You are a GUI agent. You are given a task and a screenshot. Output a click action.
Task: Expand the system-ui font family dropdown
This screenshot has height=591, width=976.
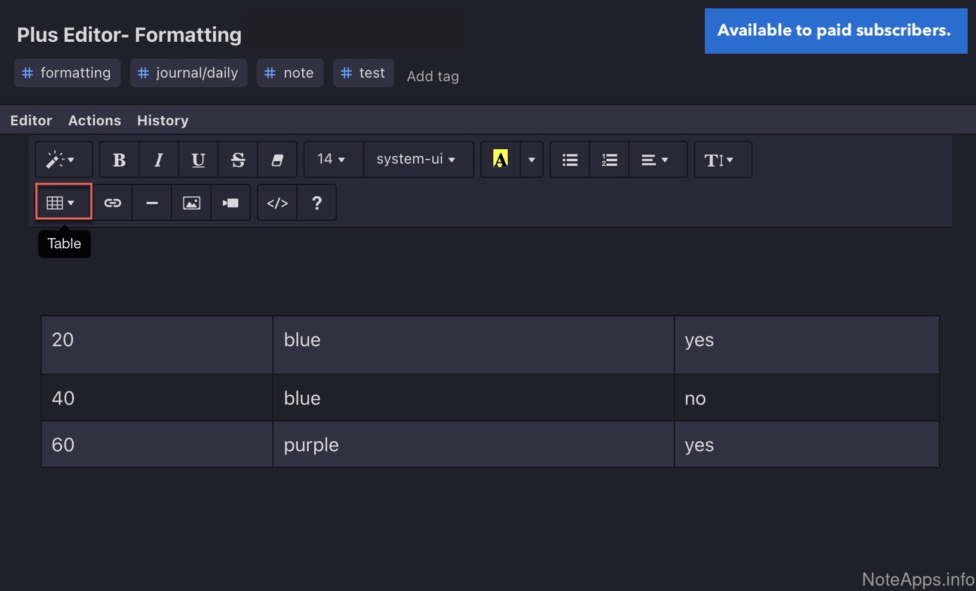pyautogui.click(x=416, y=159)
